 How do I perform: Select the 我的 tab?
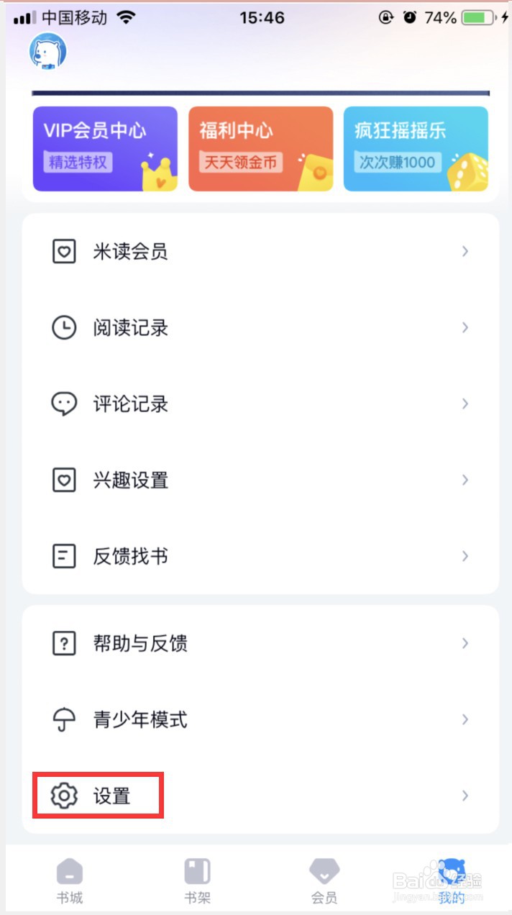[452, 880]
